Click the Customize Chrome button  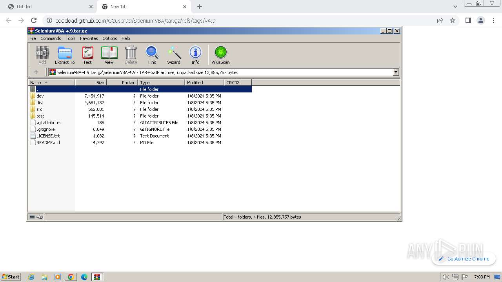coord(464,258)
